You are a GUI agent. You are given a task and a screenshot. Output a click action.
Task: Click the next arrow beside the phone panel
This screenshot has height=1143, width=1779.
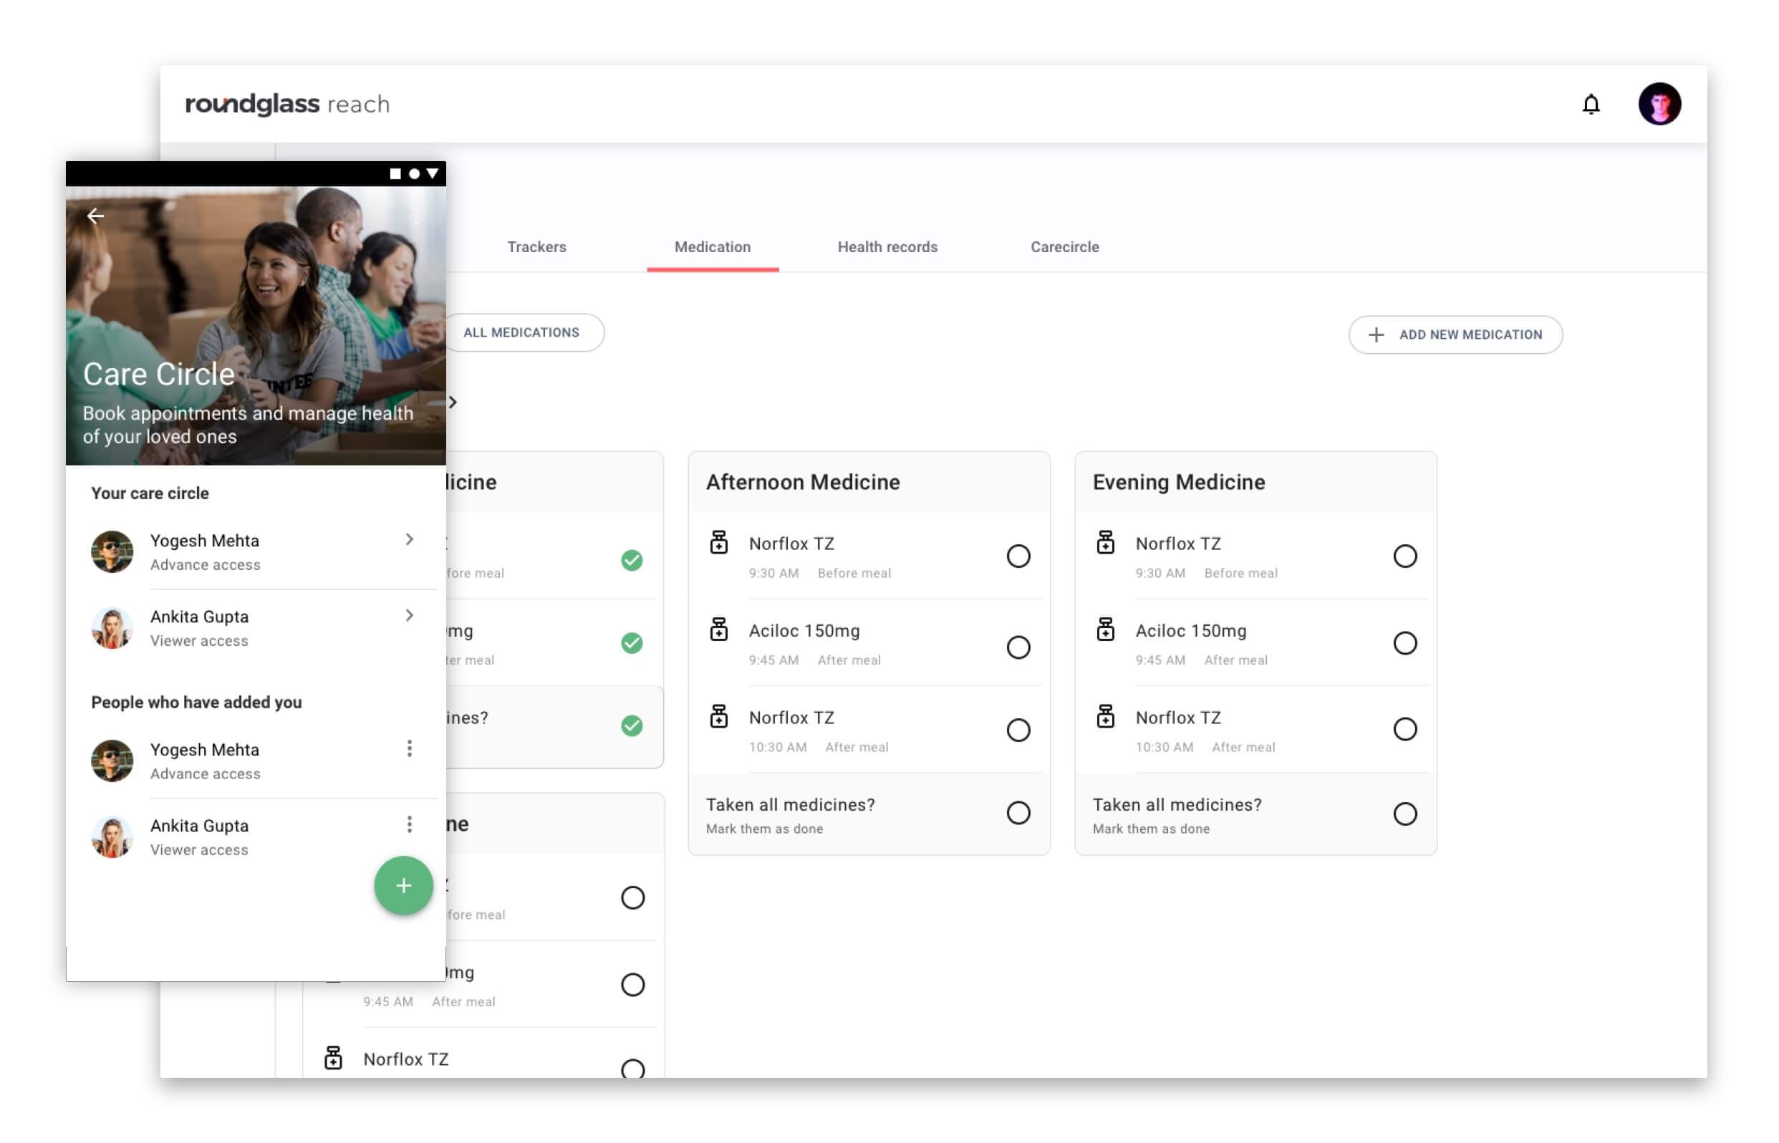(453, 402)
